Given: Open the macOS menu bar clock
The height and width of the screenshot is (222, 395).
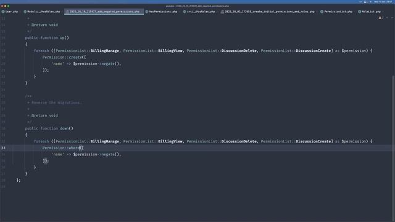Looking at the screenshot, I should point(383,2).
